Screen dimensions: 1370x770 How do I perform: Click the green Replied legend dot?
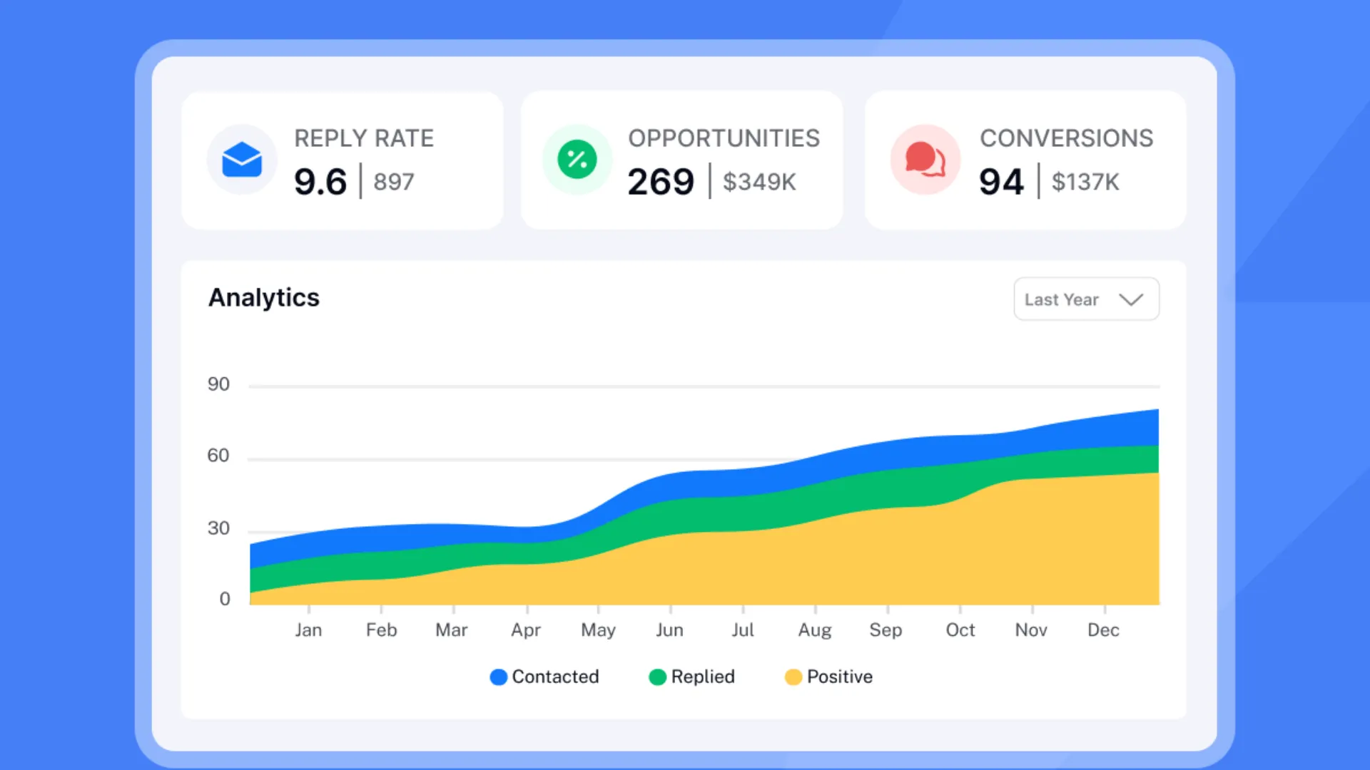[x=658, y=677]
